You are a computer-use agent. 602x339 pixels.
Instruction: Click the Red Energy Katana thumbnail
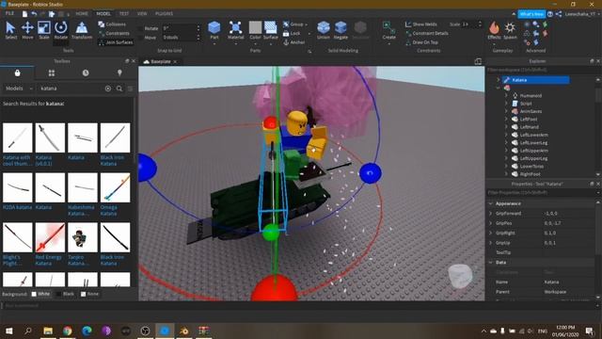point(50,237)
